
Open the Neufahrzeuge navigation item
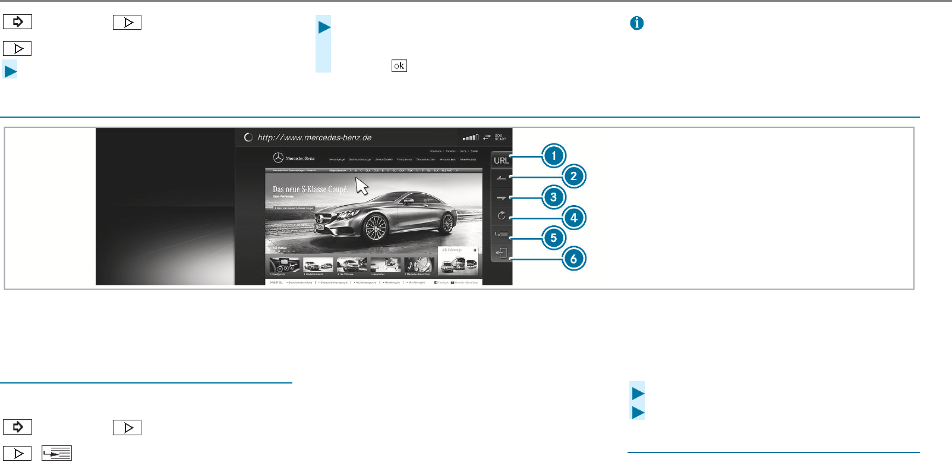click(337, 159)
